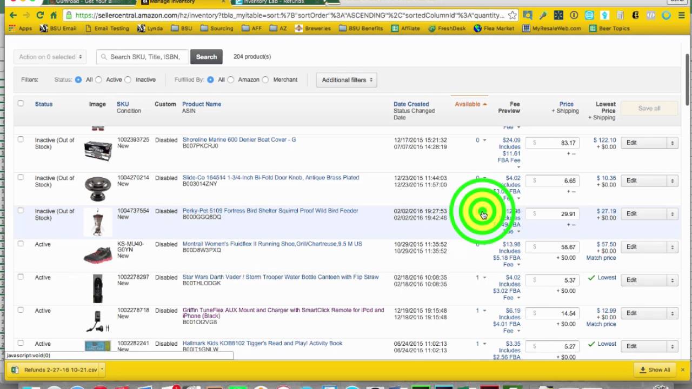Viewport: 692px width, 389px height.
Task: Tick the select-all checkbox in table header
Action: (x=21, y=103)
